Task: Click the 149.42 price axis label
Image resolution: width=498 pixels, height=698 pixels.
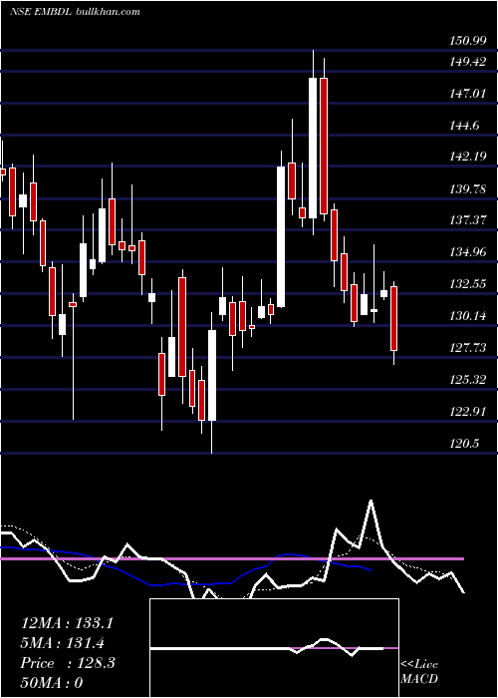Action: (467, 62)
